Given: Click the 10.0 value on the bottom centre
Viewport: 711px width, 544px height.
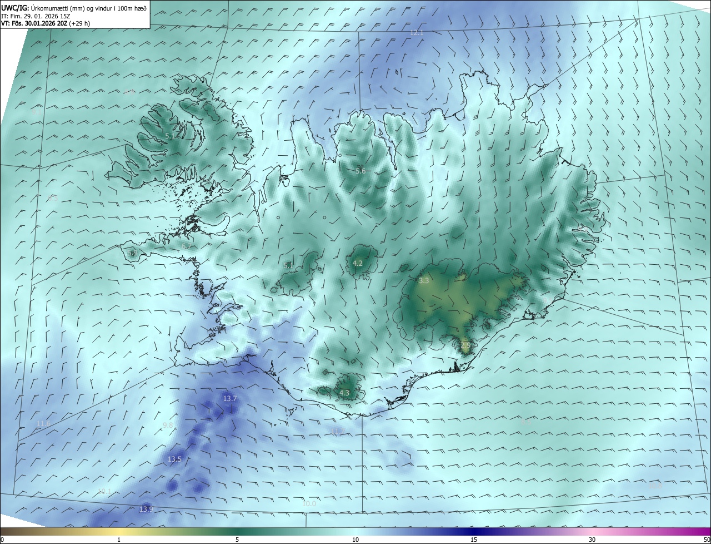Looking at the screenshot, I should [x=309, y=504].
